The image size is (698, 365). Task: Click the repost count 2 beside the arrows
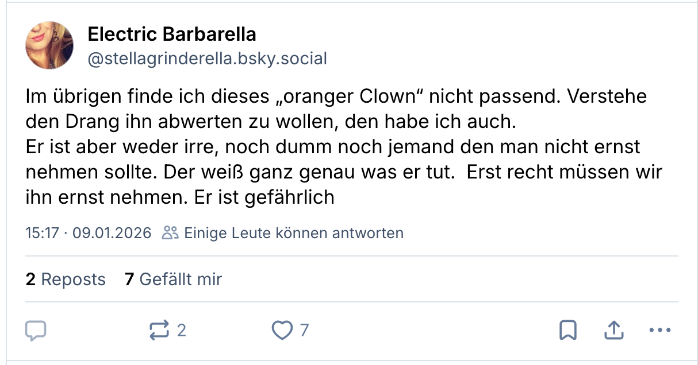(x=181, y=330)
